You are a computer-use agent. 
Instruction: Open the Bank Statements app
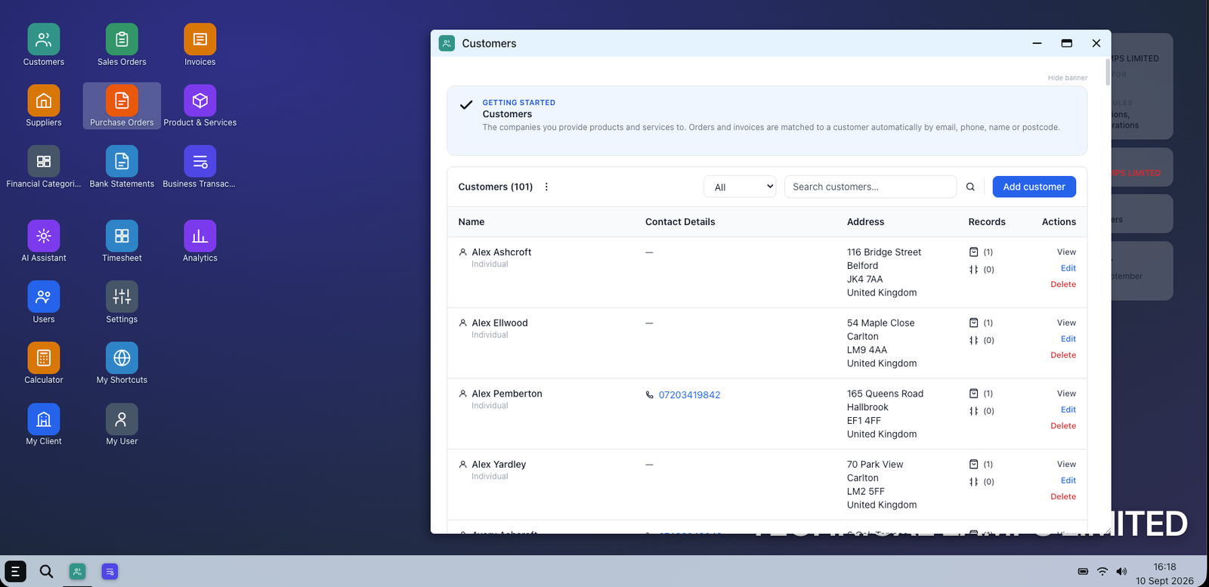tap(122, 167)
